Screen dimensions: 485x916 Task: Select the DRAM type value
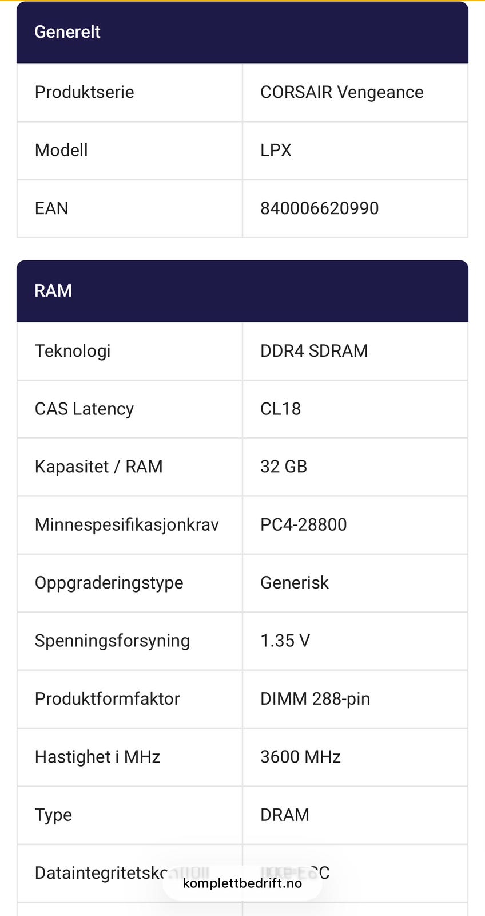(x=284, y=815)
